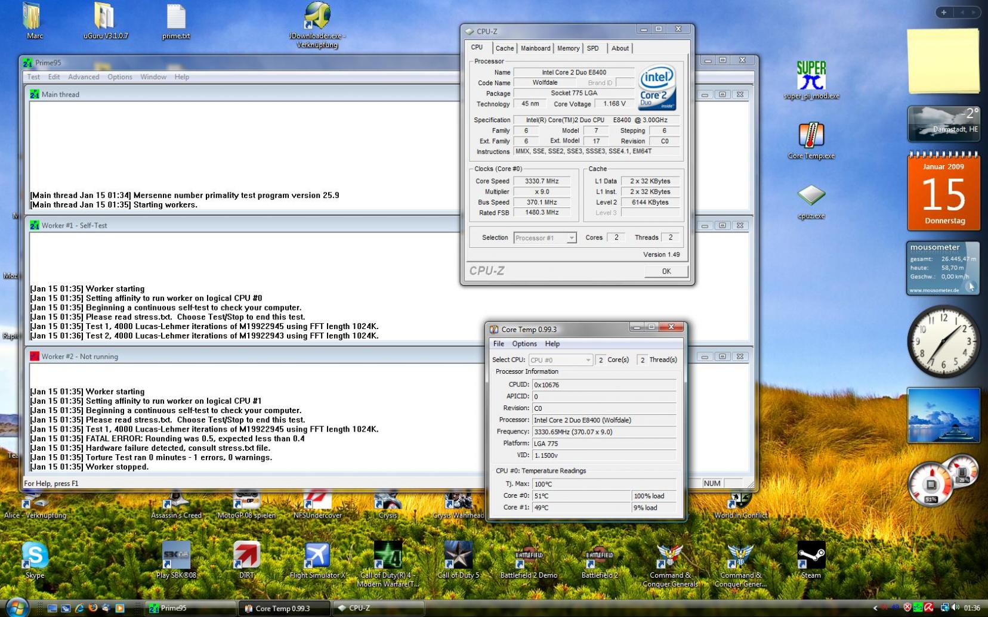Click the red security shield tray icon
The height and width of the screenshot is (617, 988).
[x=907, y=607]
